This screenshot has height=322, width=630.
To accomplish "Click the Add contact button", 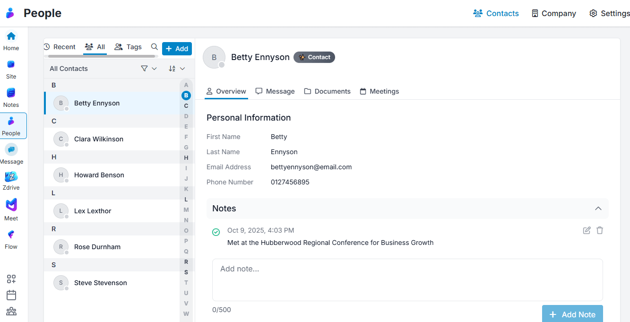I will tap(177, 49).
